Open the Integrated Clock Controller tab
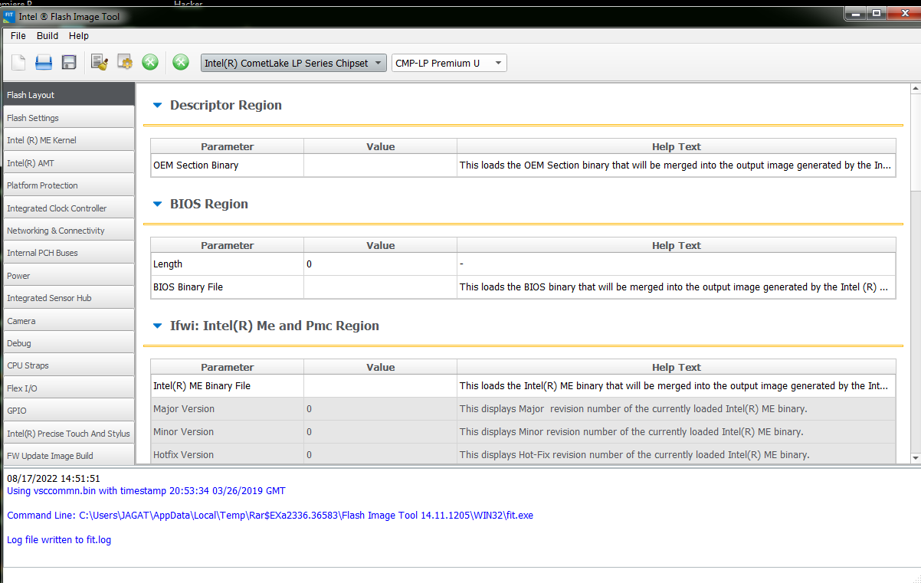This screenshot has height=583, width=921. tap(68, 208)
